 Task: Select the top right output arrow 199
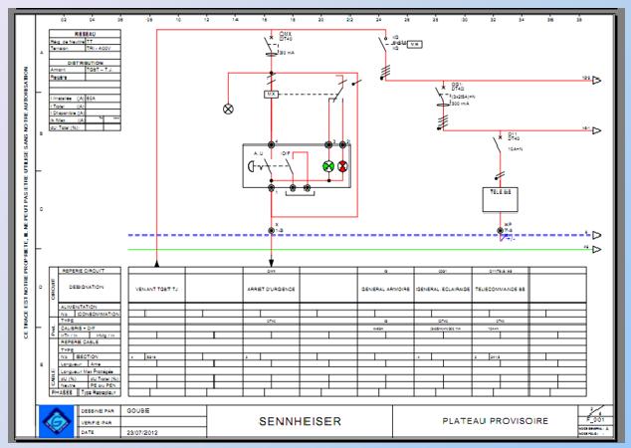(x=596, y=81)
